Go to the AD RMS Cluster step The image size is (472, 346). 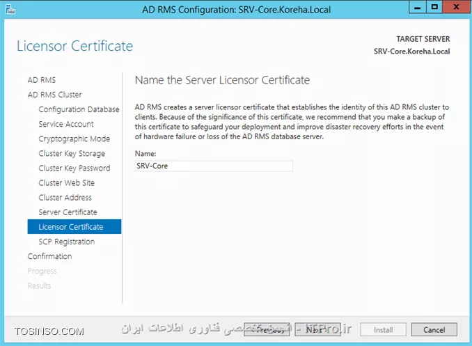tap(54, 95)
